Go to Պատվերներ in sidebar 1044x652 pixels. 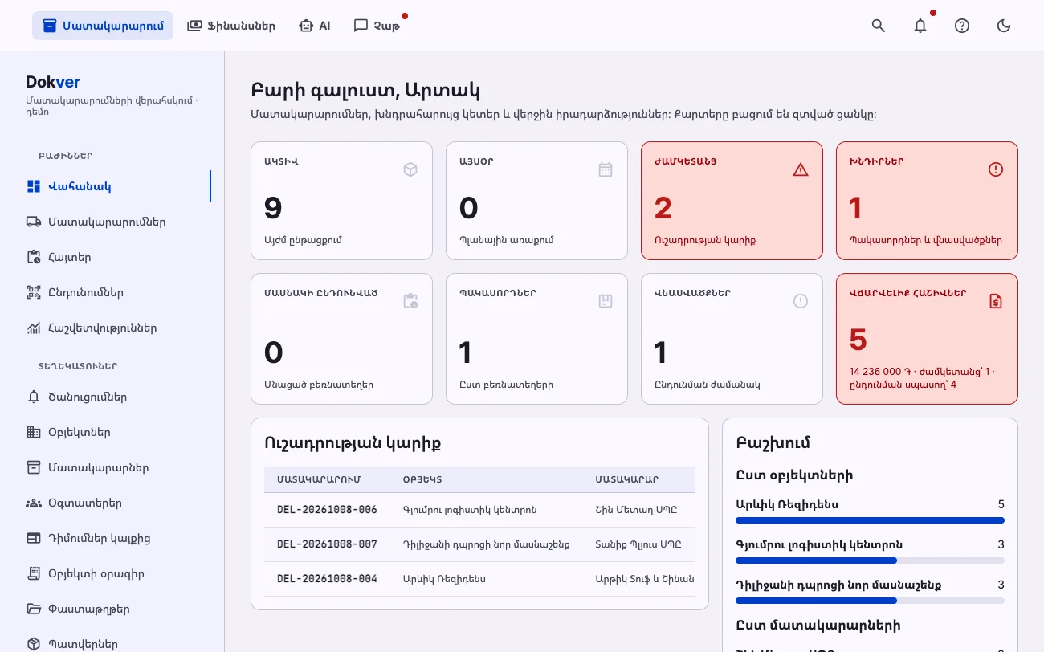pos(112,644)
